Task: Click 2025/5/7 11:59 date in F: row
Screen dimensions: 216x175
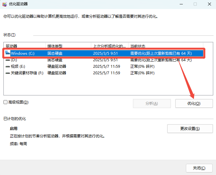Action: click(106, 73)
